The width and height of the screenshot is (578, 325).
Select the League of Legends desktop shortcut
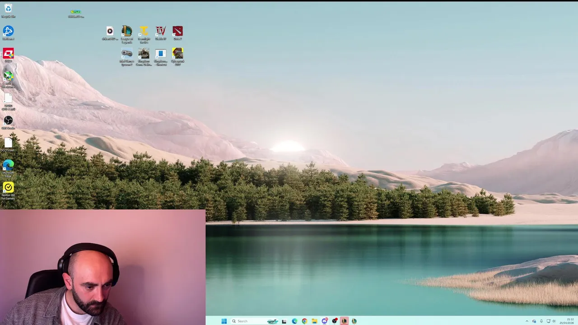click(127, 34)
